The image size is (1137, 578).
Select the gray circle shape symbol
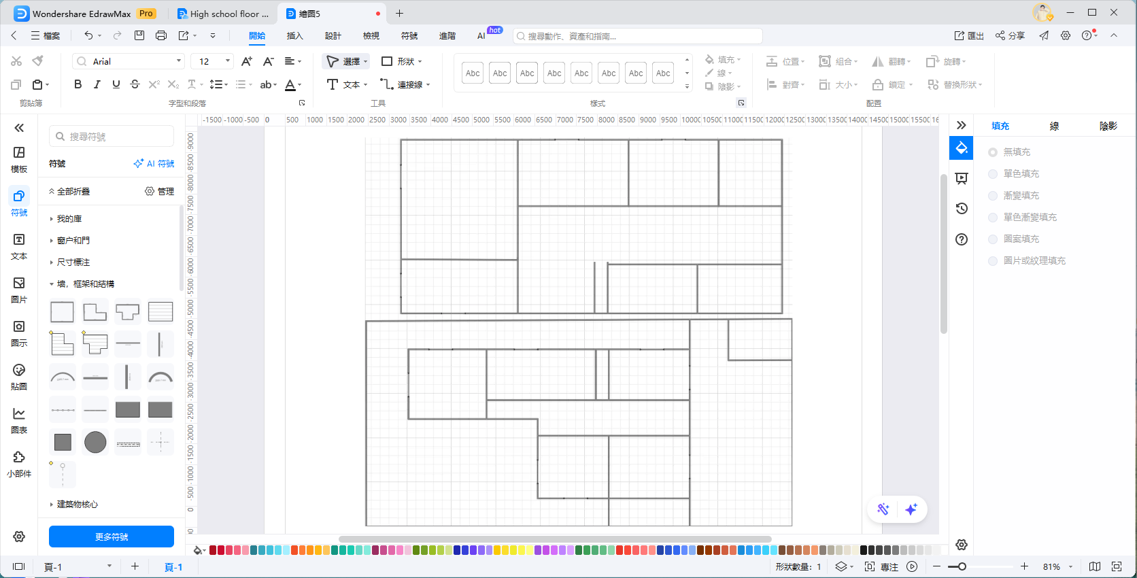[95, 442]
